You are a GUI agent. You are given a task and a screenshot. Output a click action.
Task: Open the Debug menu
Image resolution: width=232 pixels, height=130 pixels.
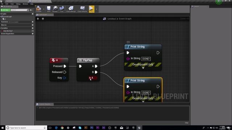pyautogui.click(x=18, y=4)
